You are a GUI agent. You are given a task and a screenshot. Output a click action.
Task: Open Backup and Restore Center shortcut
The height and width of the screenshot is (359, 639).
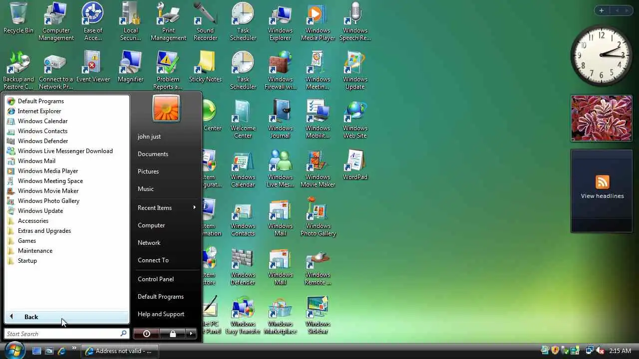[18, 70]
